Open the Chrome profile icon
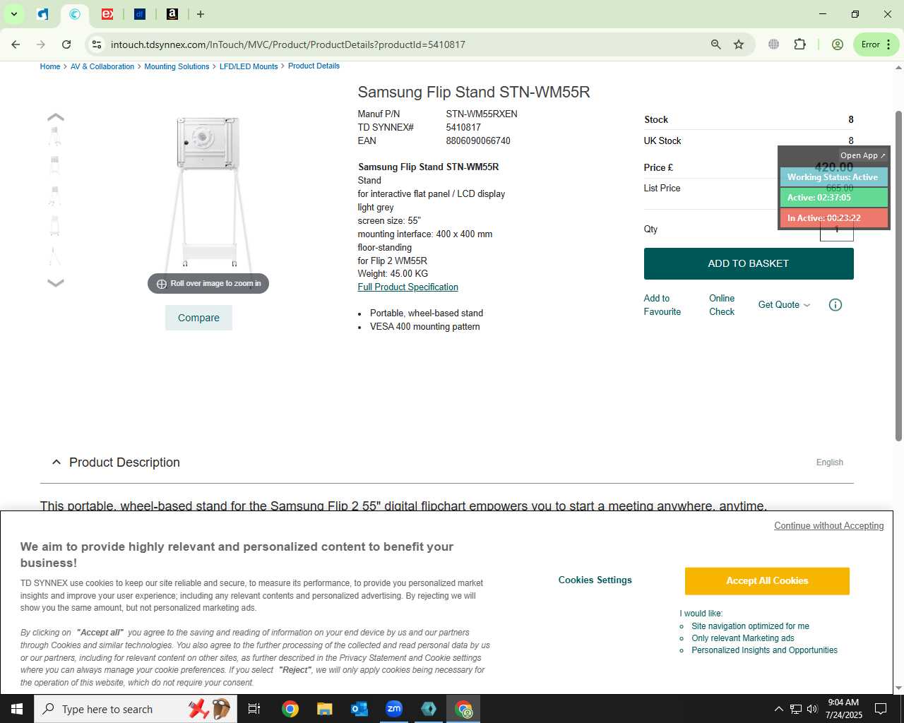The image size is (904, 723). click(838, 44)
